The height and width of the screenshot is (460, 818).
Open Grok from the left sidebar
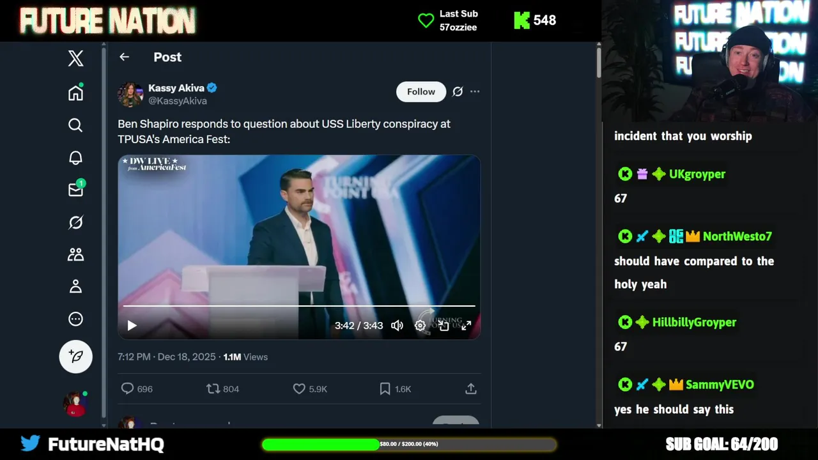[75, 222]
